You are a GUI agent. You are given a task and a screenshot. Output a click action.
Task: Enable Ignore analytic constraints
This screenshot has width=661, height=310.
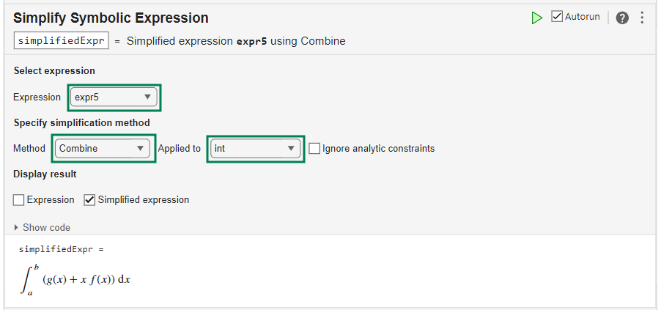point(314,149)
